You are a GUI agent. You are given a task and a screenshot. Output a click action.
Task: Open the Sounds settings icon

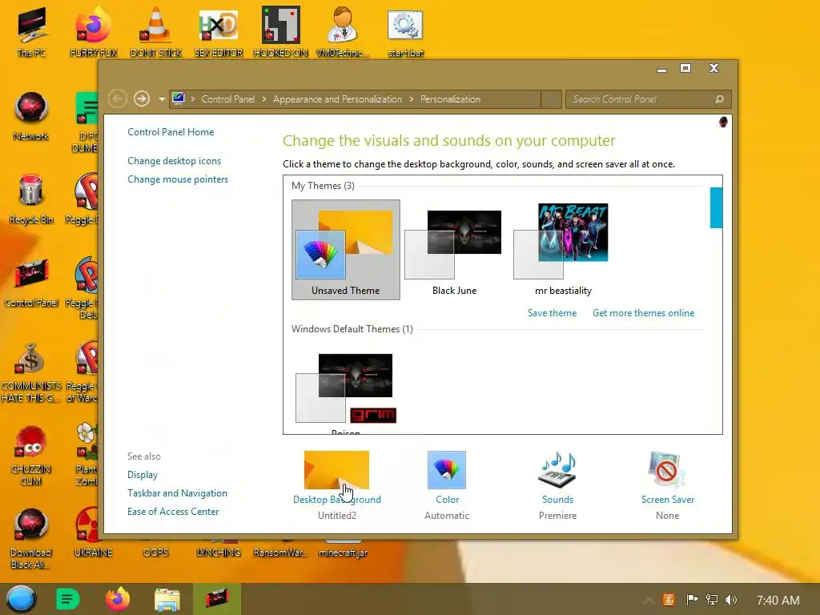pos(557,469)
